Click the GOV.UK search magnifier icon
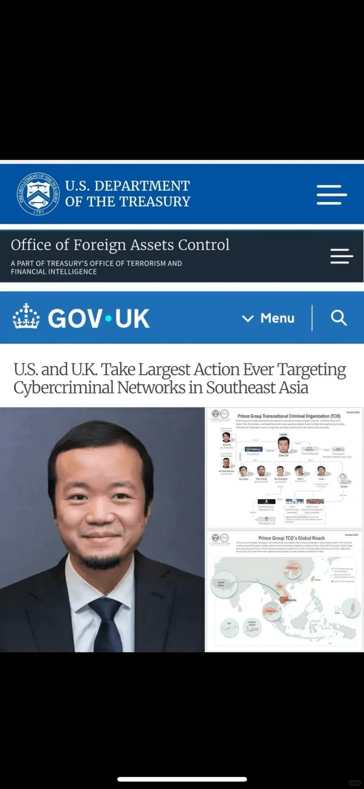The width and height of the screenshot is (364, 789). tap(338, 318)
